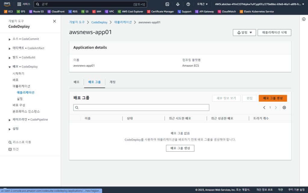
Task: Click 배포 item under CodeDeploy sidebar
Action: [x=16, y=80]
